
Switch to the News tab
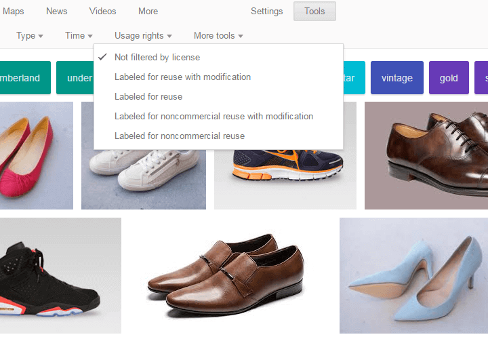tap(57, 12)
